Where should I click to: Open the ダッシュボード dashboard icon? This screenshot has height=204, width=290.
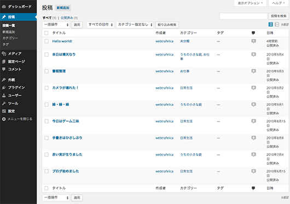(x=4, y=7)
